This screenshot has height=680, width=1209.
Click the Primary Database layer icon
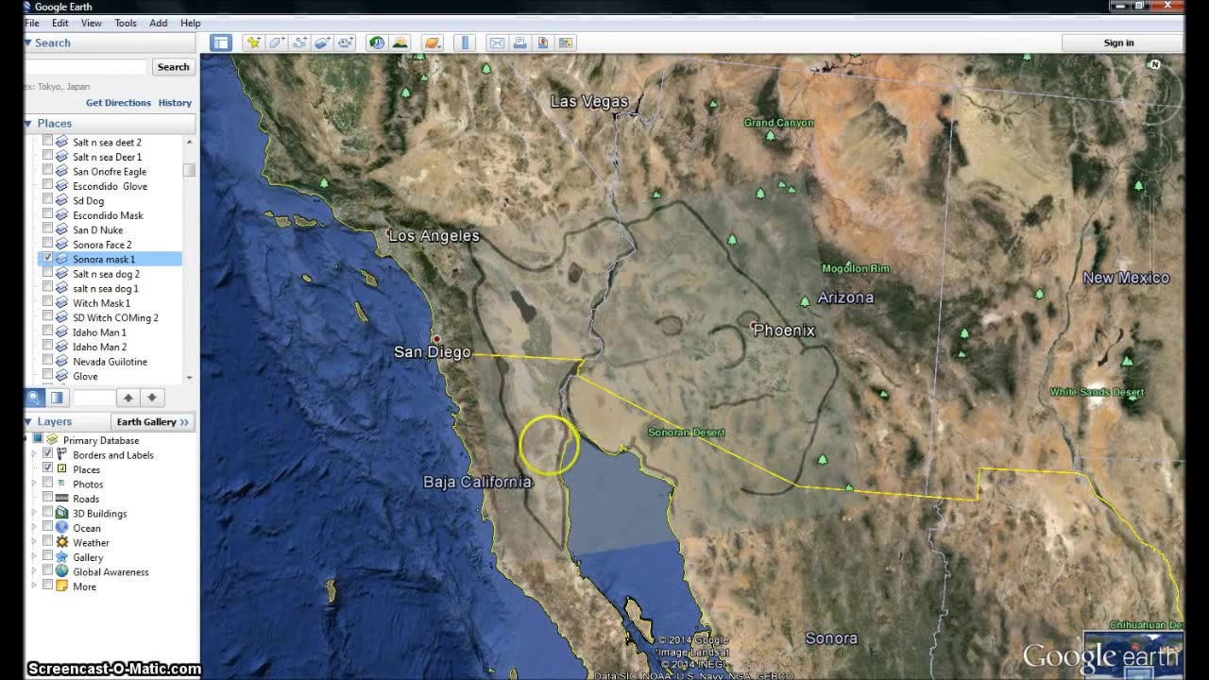tap(53, 440)
